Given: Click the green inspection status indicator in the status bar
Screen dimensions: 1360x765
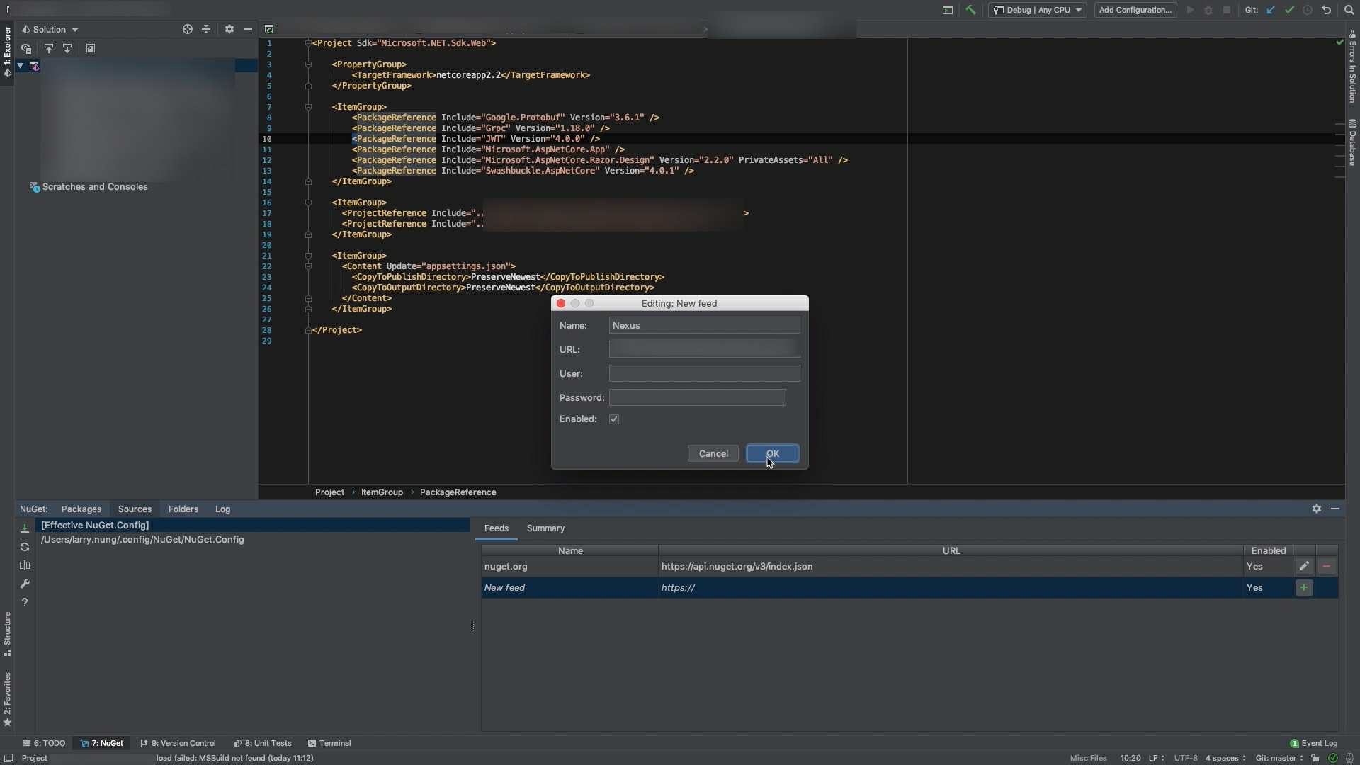Looking at the screenshot, I should click(x=1332, y=758).
